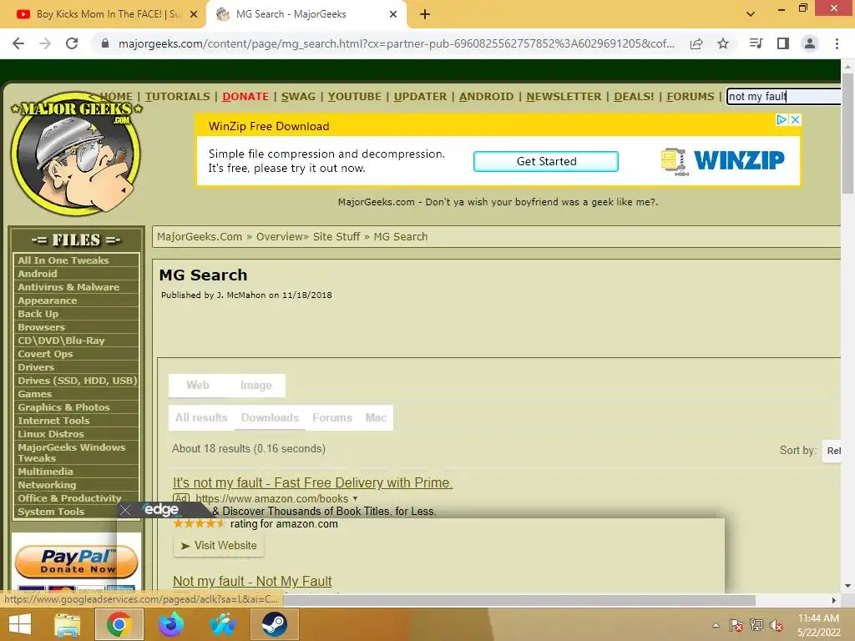Image resolution: width=855 pixels, height=641 pixels.
Task: Open tab search chevron
Action: 751,14
